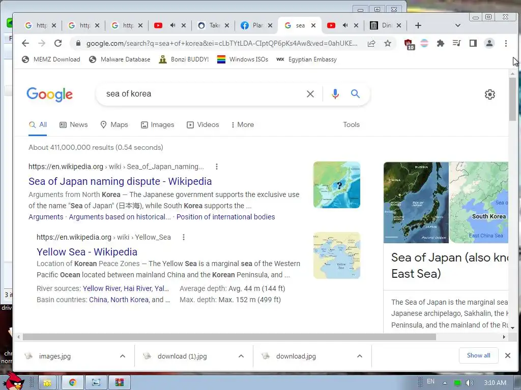The height and width of the screenshot is (390, 521).
Task: Click the Google logo
Action: tap(49, 94)
